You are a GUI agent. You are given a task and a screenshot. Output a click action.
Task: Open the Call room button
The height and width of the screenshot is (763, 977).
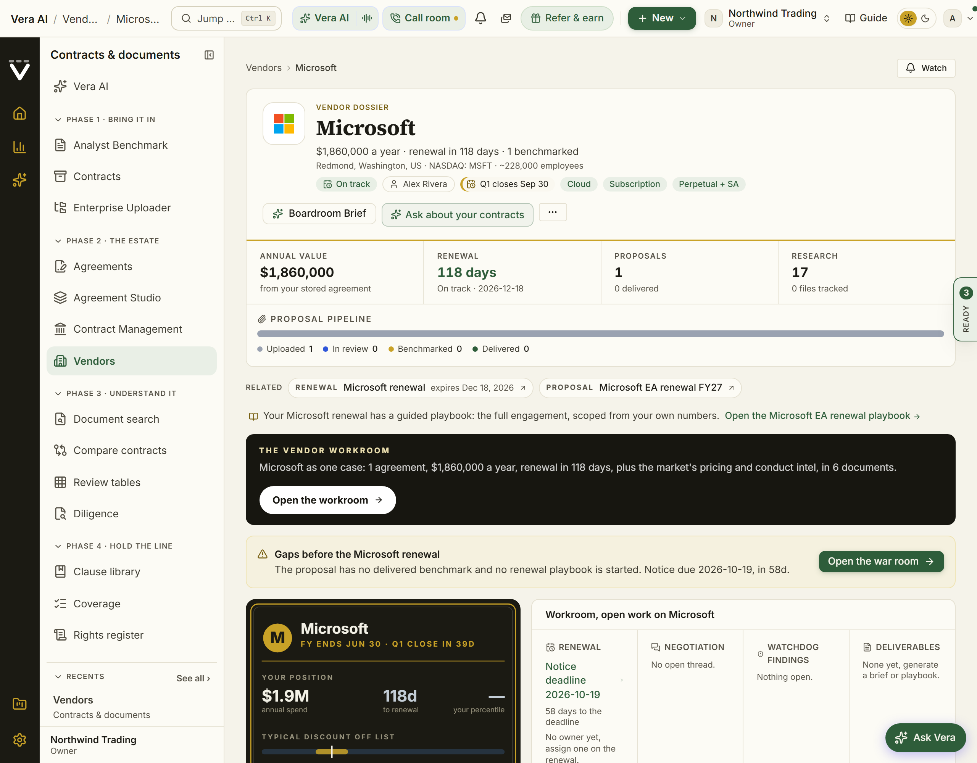(424, 18)
